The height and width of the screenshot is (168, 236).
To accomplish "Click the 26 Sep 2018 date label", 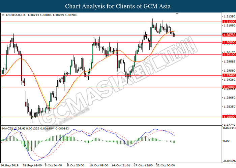I will point(10,165).
